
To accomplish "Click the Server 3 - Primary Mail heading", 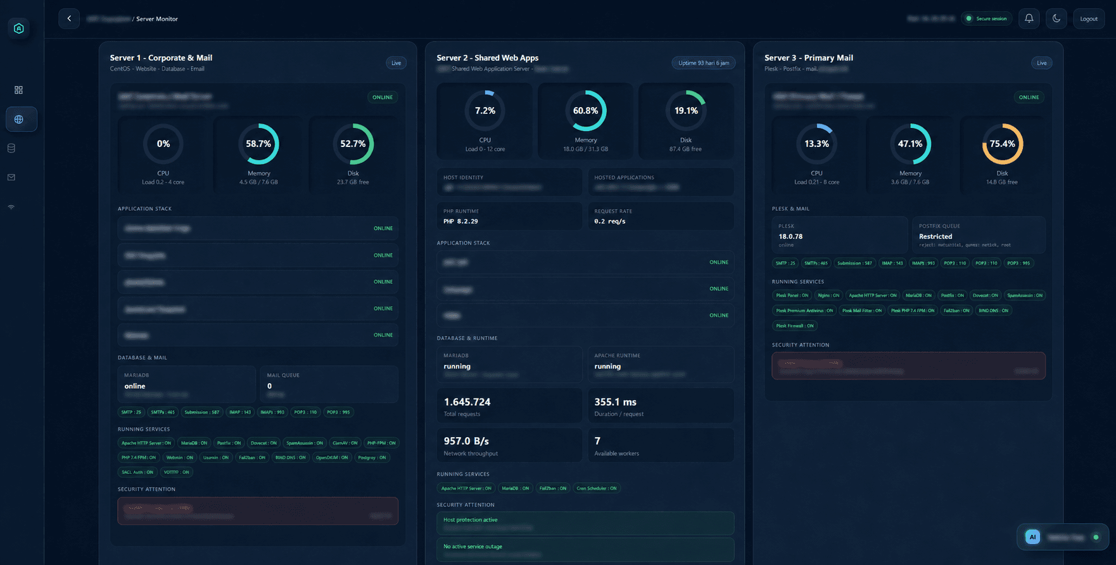I will tap(809, 58).
